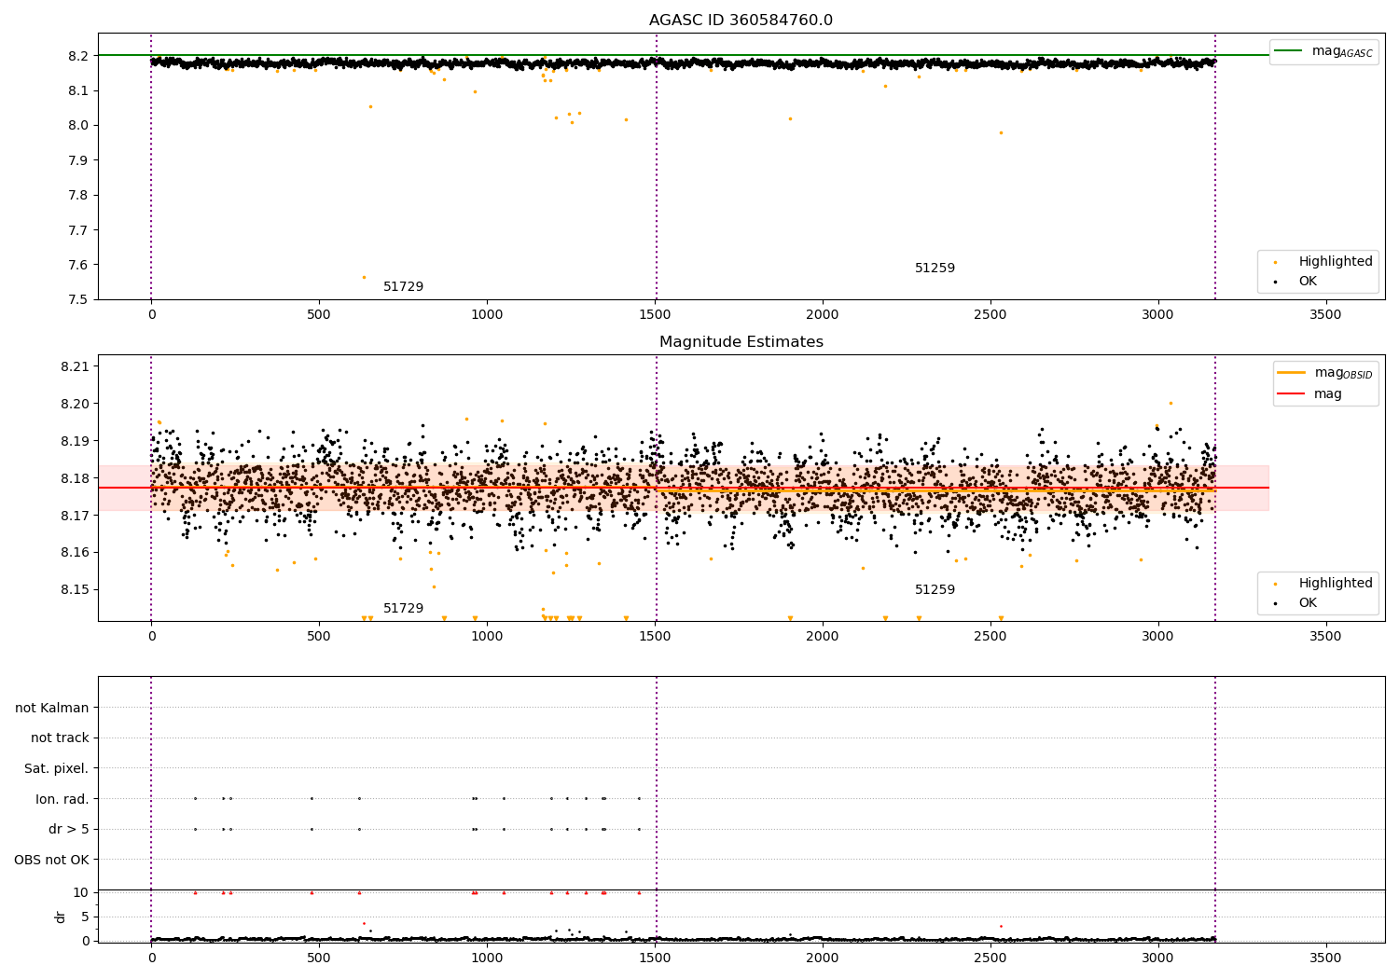Click the mag OBSID legend label

click(1343, 373)
